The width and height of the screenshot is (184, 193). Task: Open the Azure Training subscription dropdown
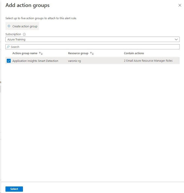point(93,39)
